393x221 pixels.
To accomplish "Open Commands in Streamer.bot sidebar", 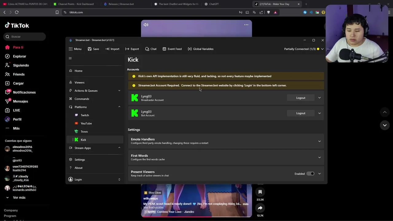I will [95, 99].
